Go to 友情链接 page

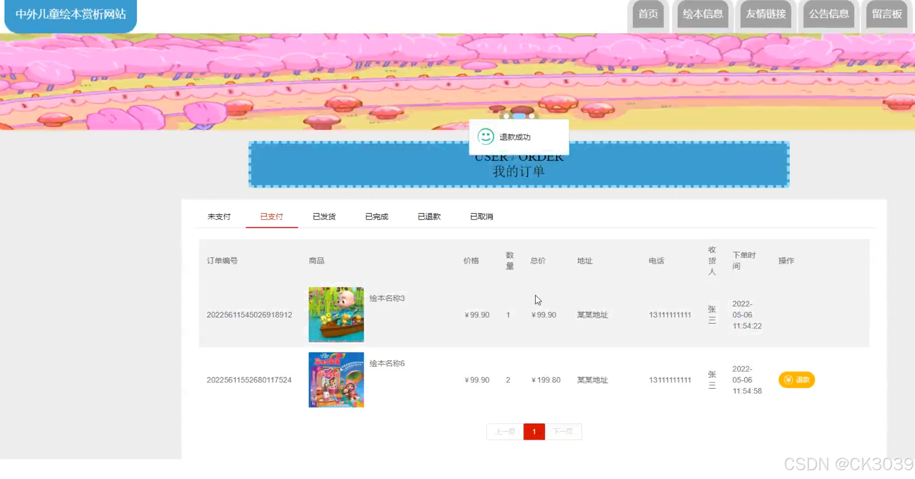[766, 14]
